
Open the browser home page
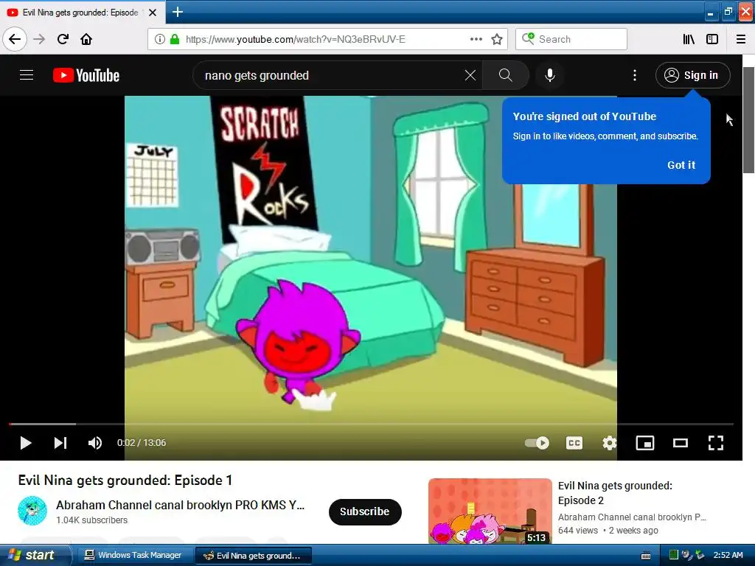pyautogui.click(x=86, y=39)
